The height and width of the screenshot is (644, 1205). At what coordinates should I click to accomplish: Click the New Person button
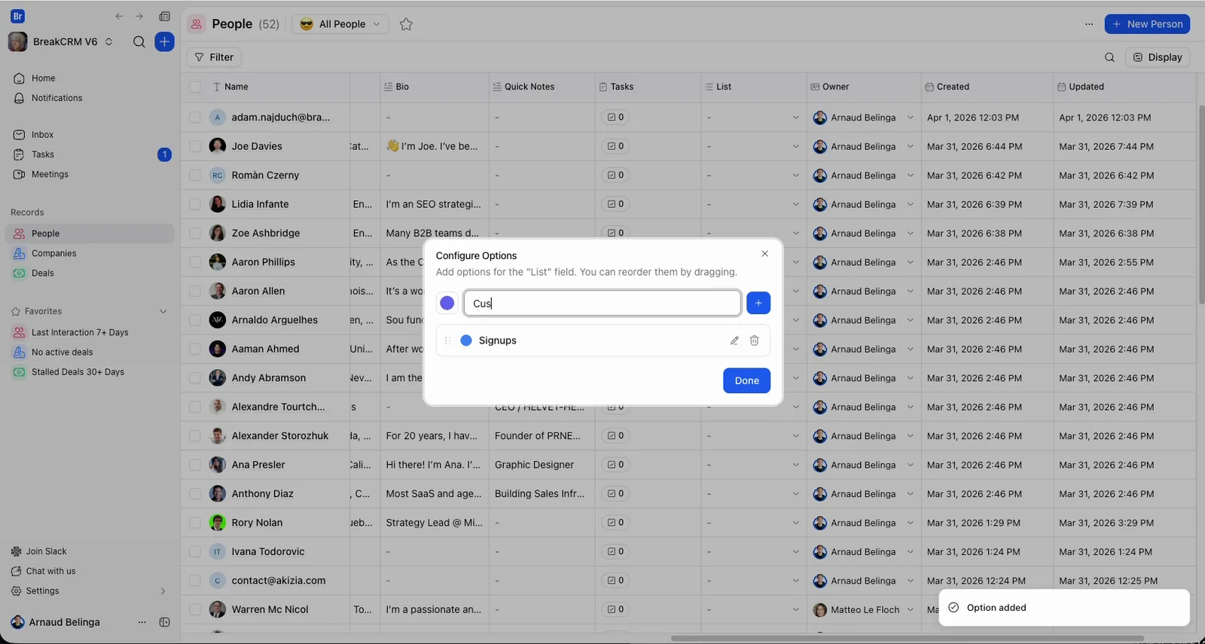point(1147,24)
